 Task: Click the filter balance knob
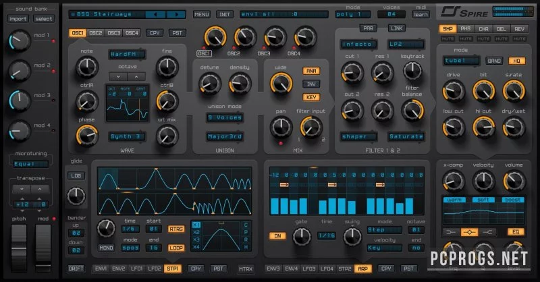click(412, 110)
